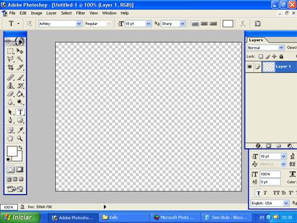The width and height of the screenshot is (297, 223).
Task: Toggle Layer 1 visibility eye
Action: (249, 67)
